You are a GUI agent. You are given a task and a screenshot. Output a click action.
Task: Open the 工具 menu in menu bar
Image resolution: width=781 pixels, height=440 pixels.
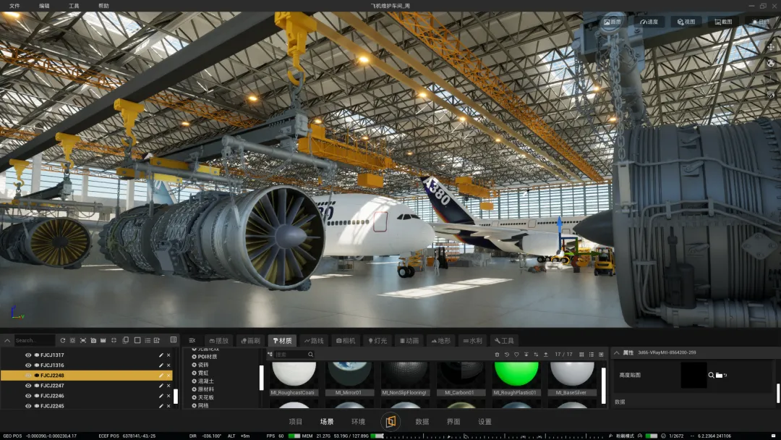tap(74, 6)
